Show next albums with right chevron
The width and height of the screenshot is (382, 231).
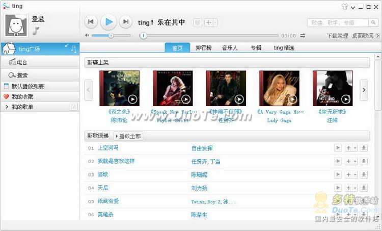(364, 90)
